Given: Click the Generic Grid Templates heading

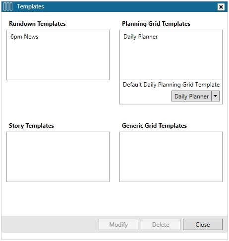Looking at the screenshot, I should point(154,126).
